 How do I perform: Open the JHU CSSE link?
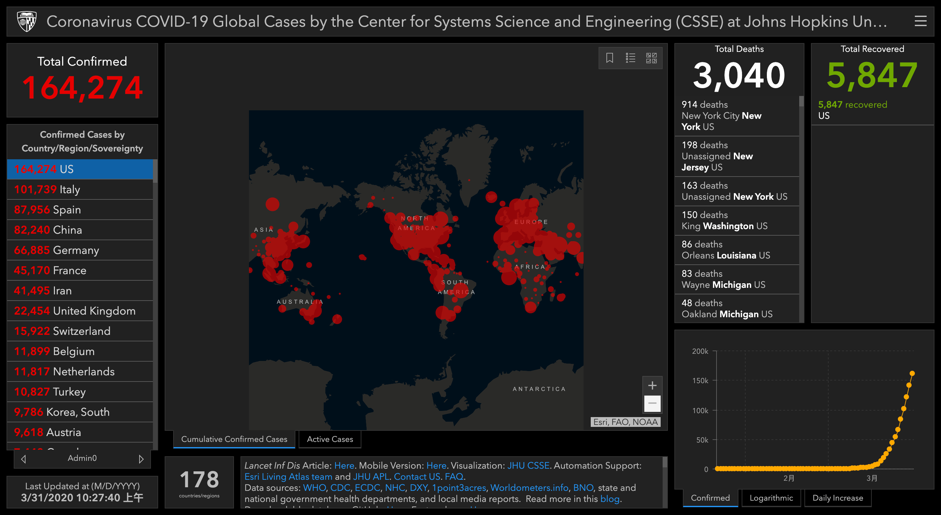pos(528,465)
